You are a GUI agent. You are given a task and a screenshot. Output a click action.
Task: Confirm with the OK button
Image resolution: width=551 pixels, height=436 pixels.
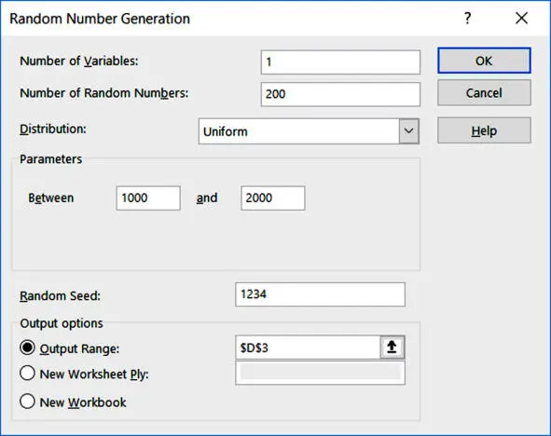(x=484, y=61)
